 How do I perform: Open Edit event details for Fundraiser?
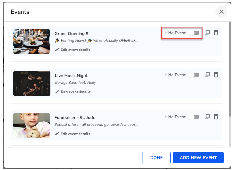click(x=75, y=134)
